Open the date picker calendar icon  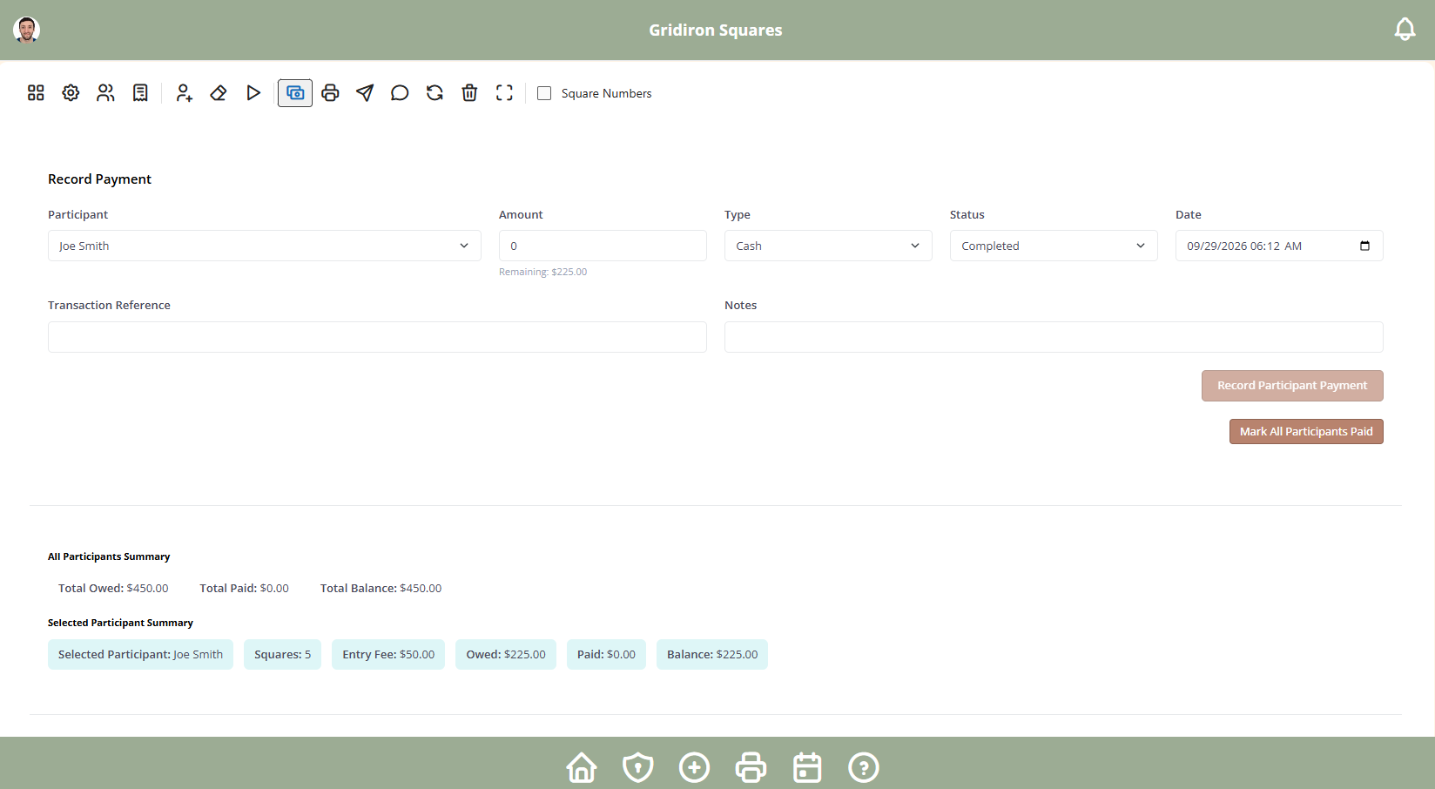tap(1364, 246)
